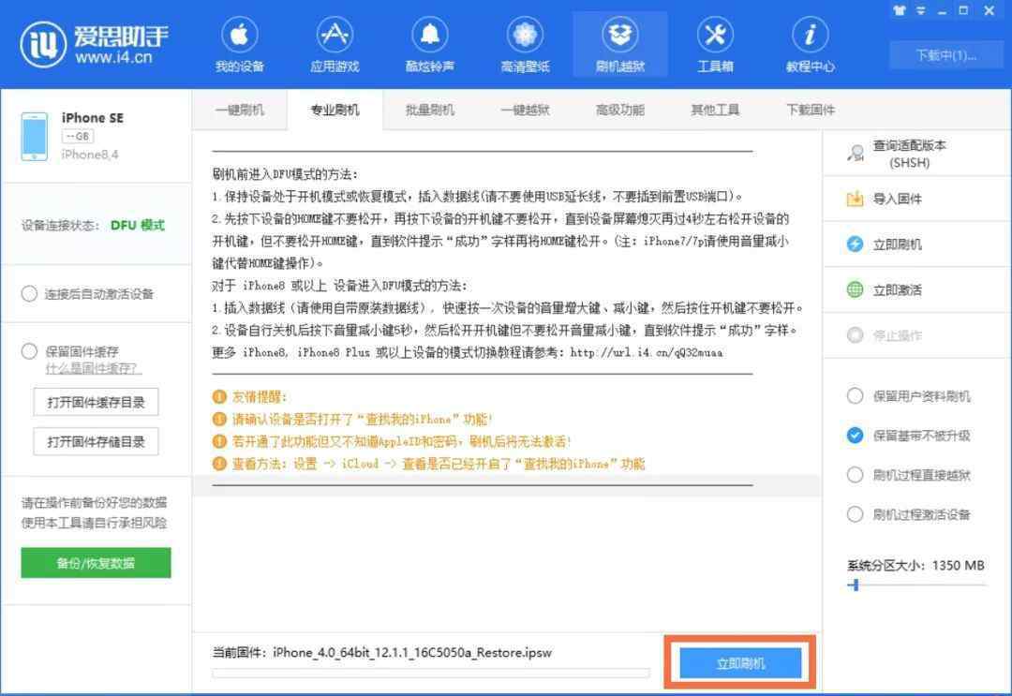Click the 1350 MB partition size value
This screenshot has width=1012, height=696.
click(x=959, y=566)
